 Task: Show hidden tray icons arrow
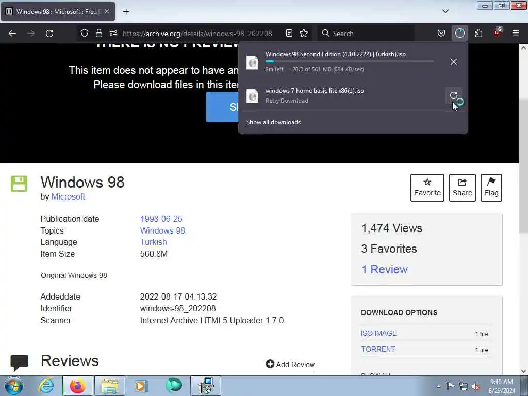click(x=438, y=386)
